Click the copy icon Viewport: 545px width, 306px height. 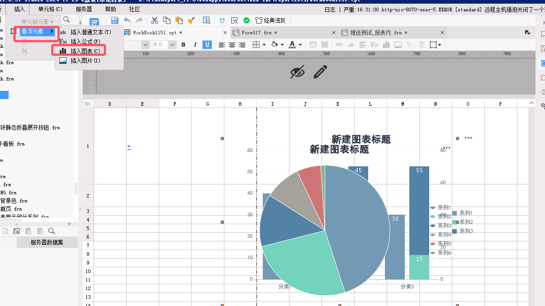[167, 20]
